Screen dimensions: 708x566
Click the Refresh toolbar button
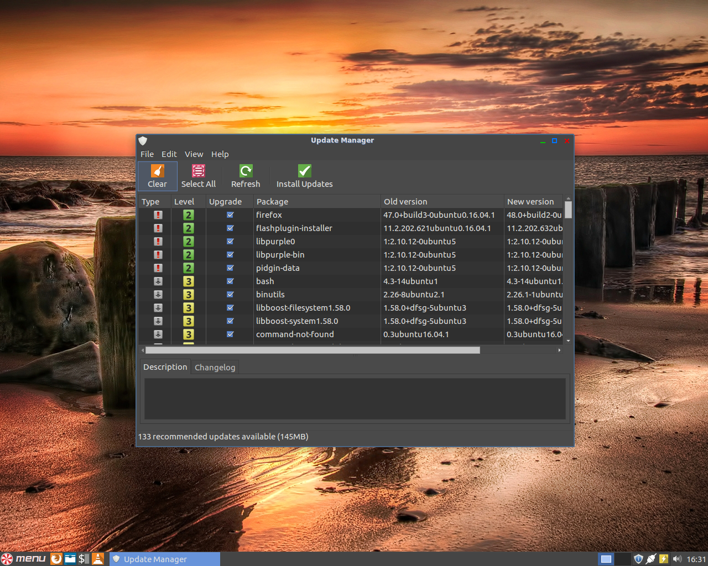pos(246,176)
